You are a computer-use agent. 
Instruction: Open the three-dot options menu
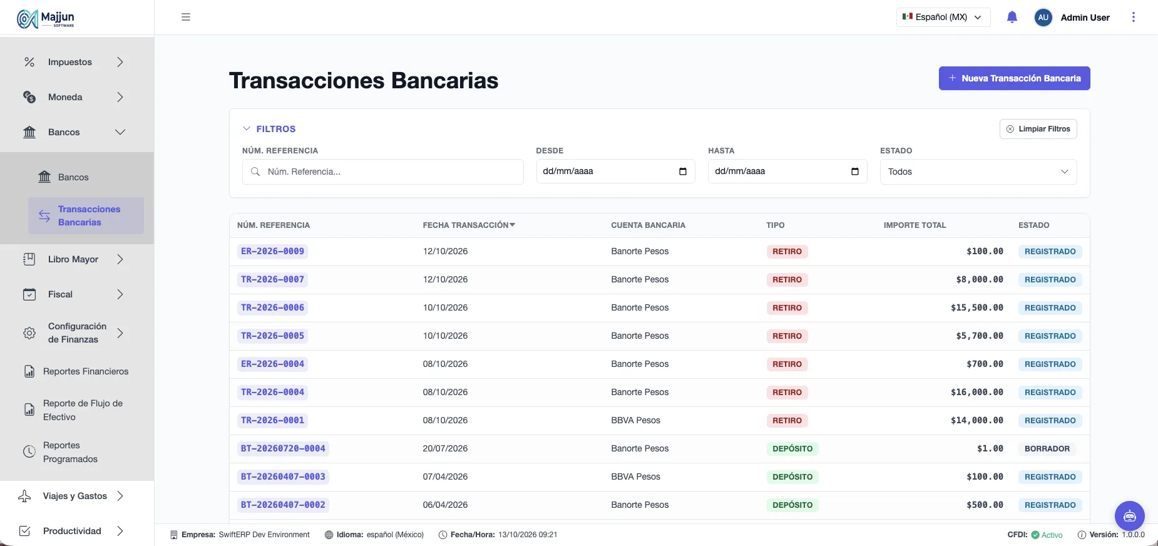click(1133, 17)
